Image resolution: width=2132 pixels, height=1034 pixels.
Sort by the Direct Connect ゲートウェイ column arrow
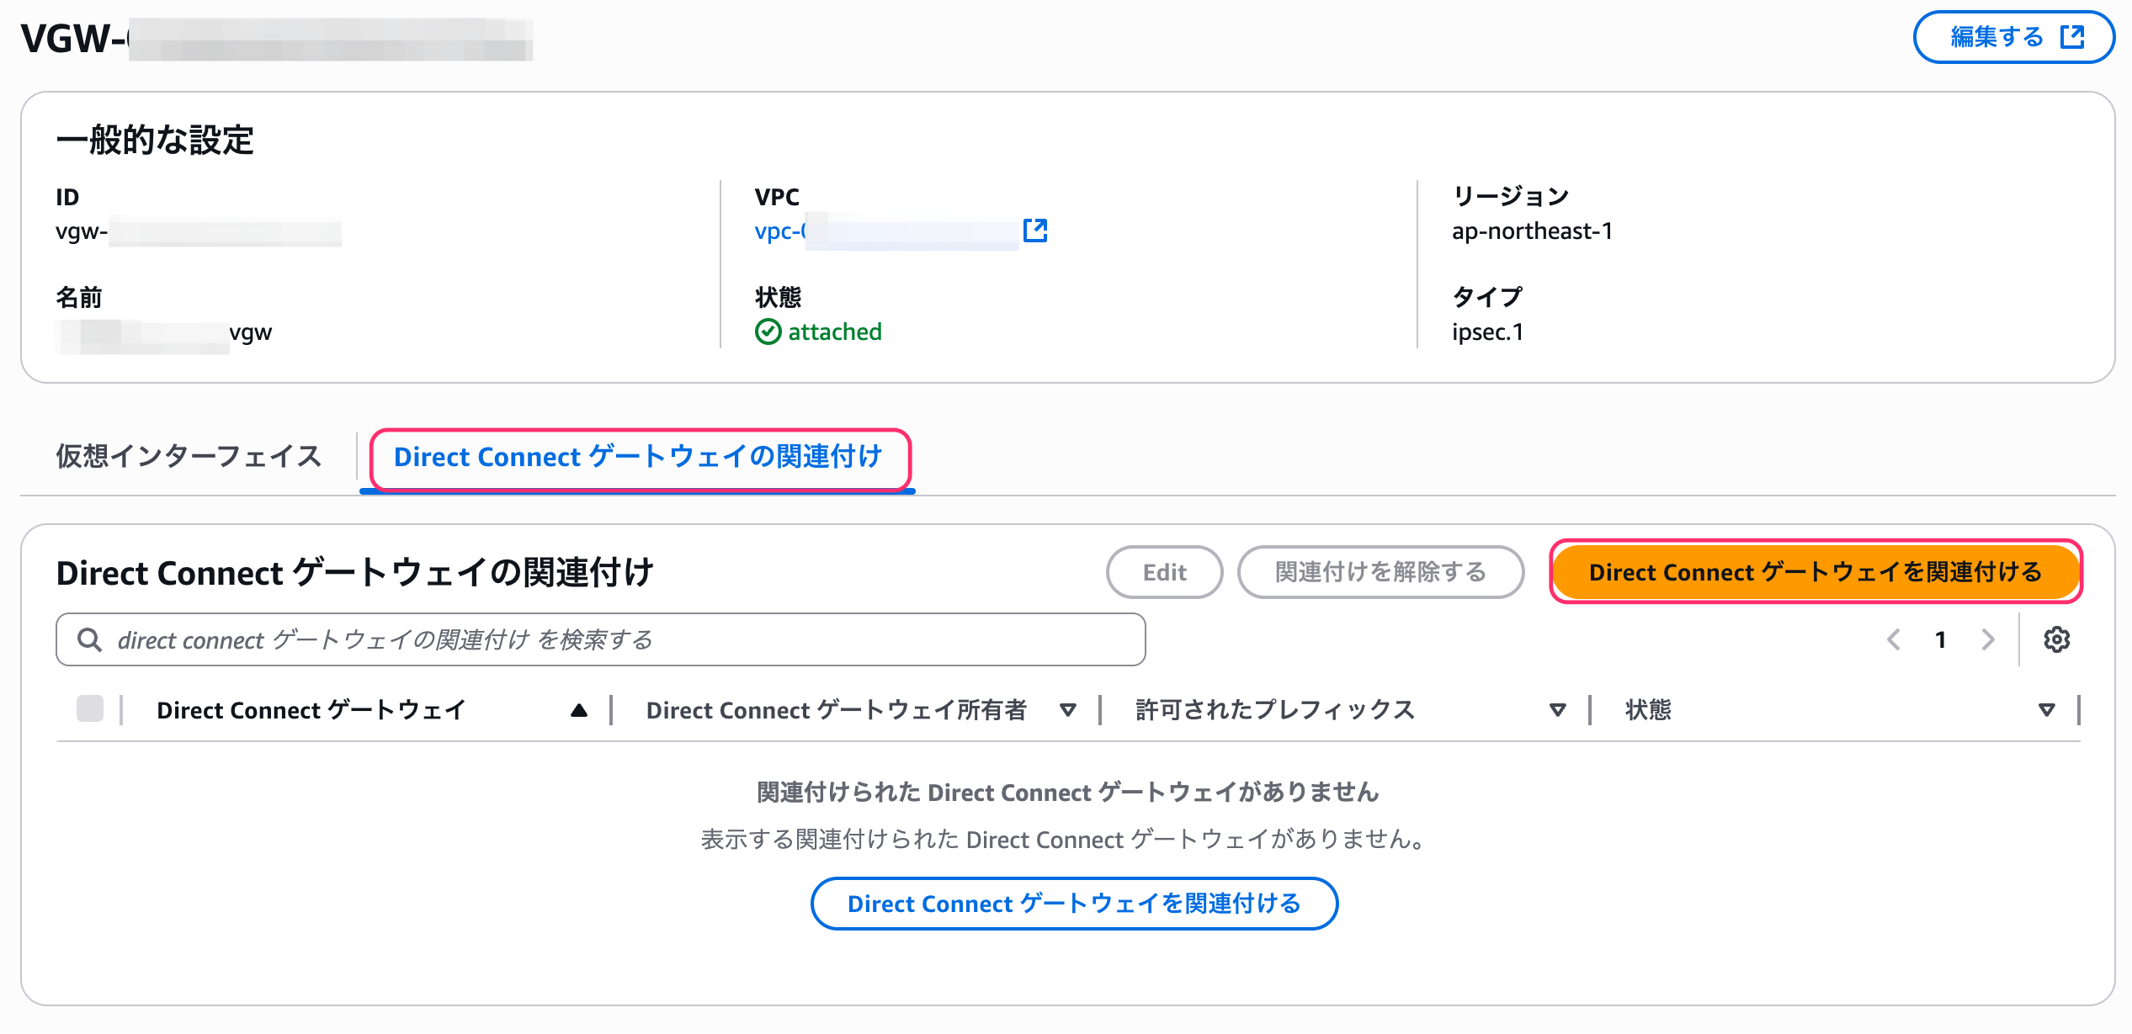point(578,710)
